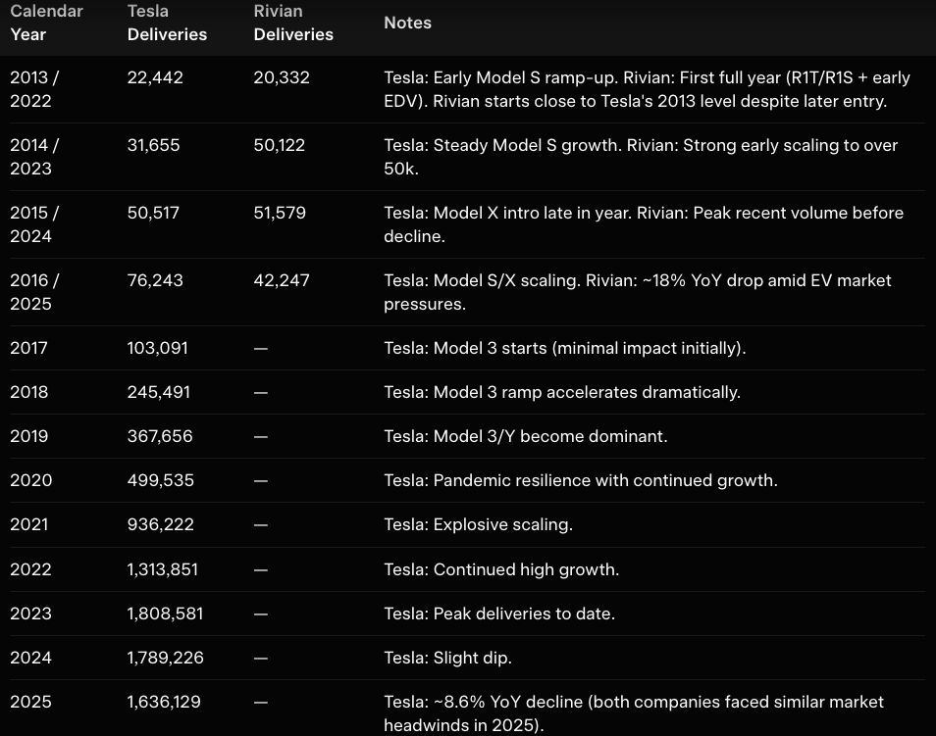Screen dimensions: 936x736
Task: Click the note on Steady Model S growth
Action: pos(641,157)
